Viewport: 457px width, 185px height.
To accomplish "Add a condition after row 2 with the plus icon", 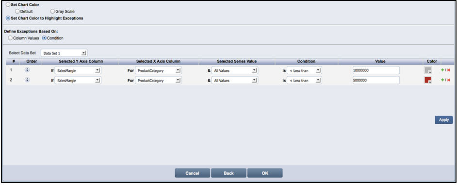I will (x=442, y=80).
